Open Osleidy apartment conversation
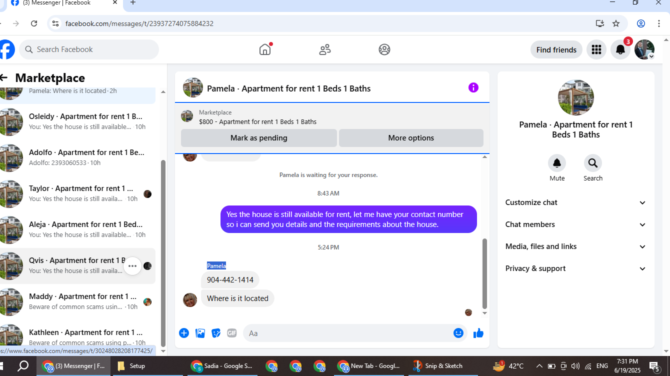 click(x=77, y=121)
